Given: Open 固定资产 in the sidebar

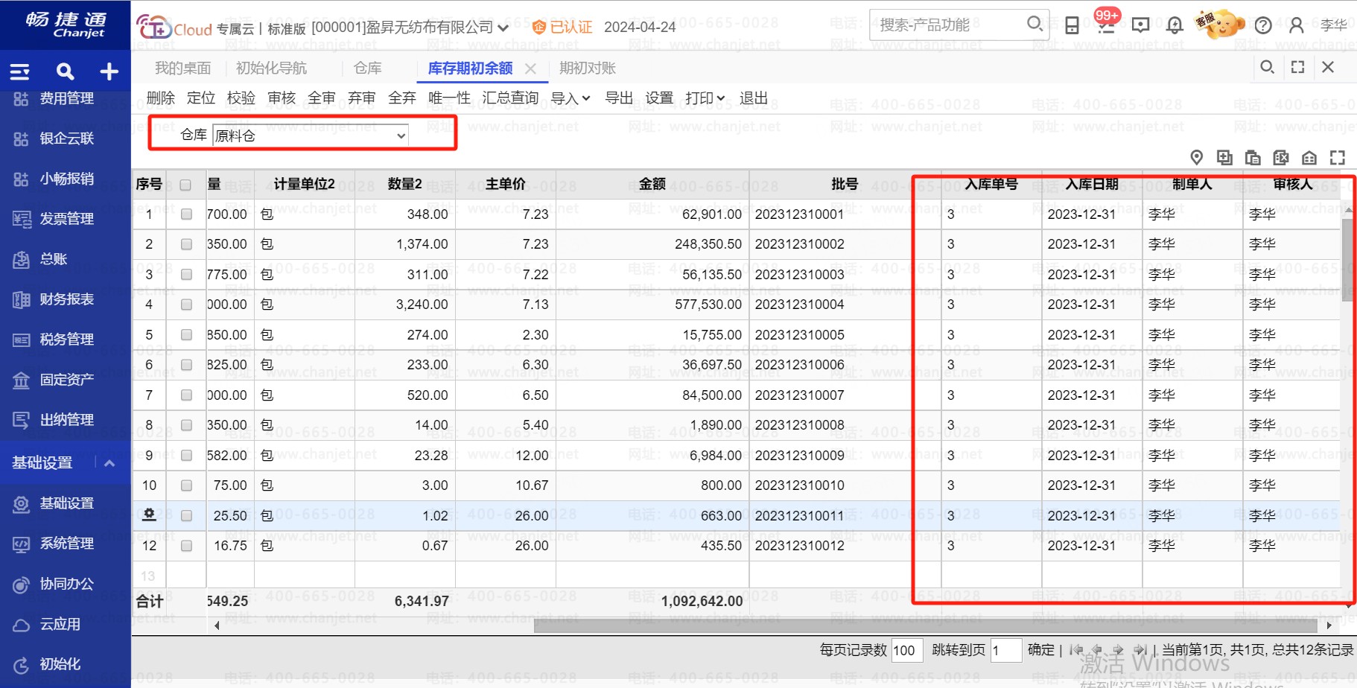Looking at the screenshot, I should (x=66, y=380).
